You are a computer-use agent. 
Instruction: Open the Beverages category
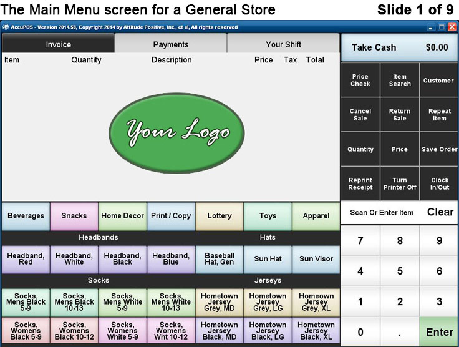[26, 216]
